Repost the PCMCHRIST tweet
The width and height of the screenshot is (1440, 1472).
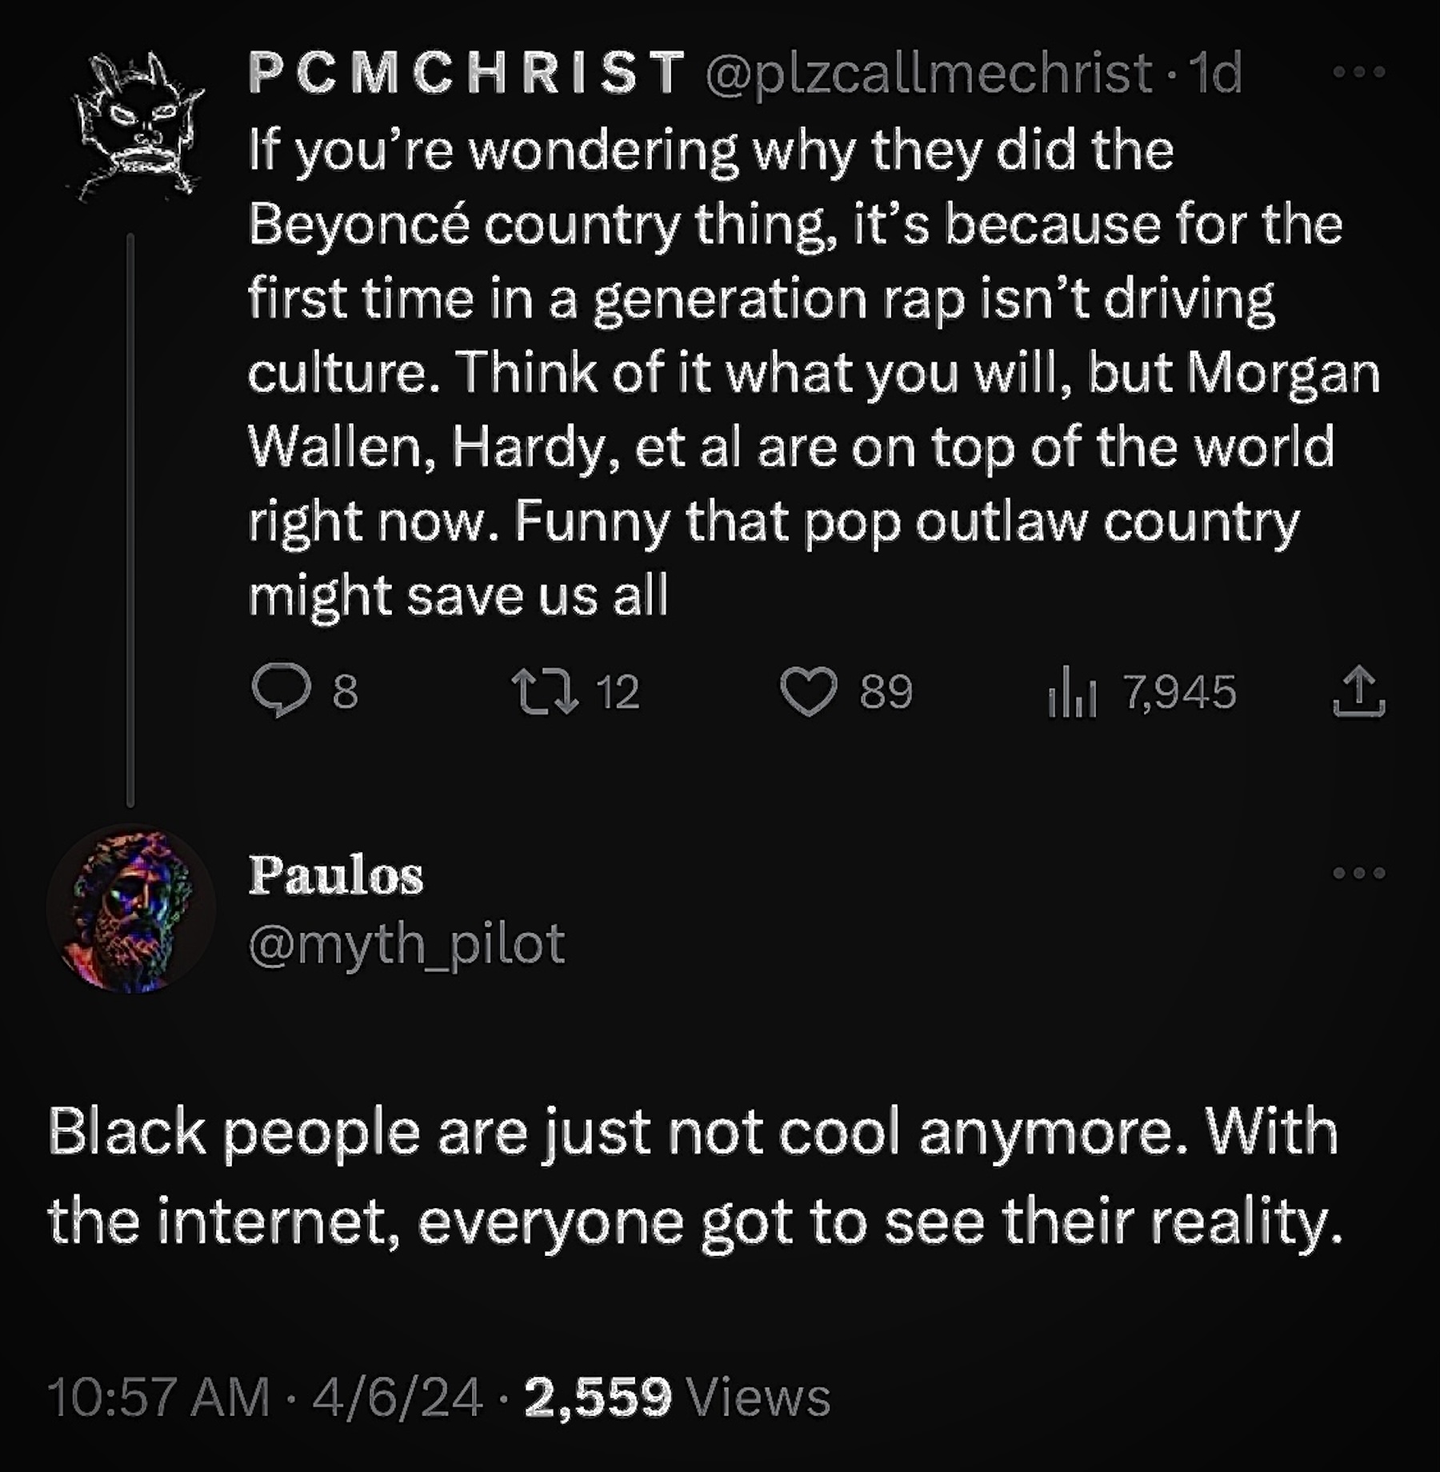coord(545,692)
